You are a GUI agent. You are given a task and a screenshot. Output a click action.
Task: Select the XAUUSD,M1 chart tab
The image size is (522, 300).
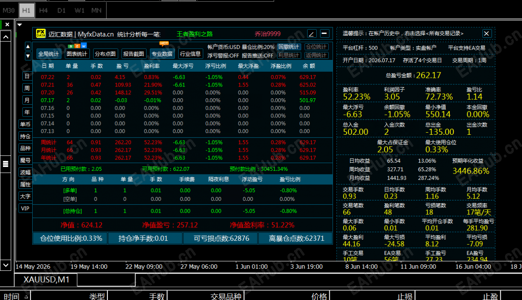46,280
